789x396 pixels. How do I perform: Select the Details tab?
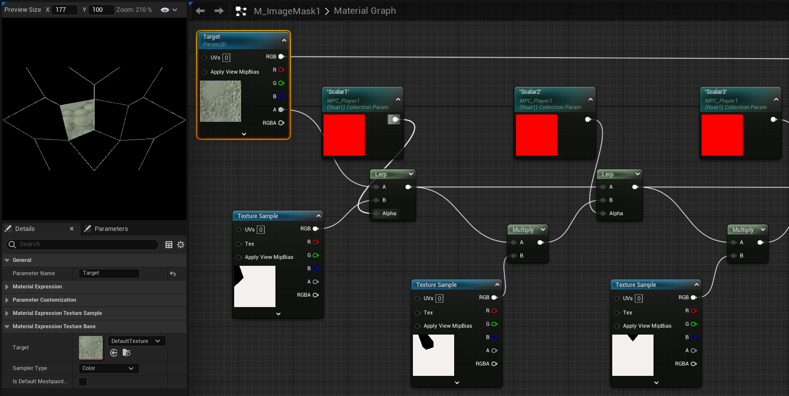point(25,229)
